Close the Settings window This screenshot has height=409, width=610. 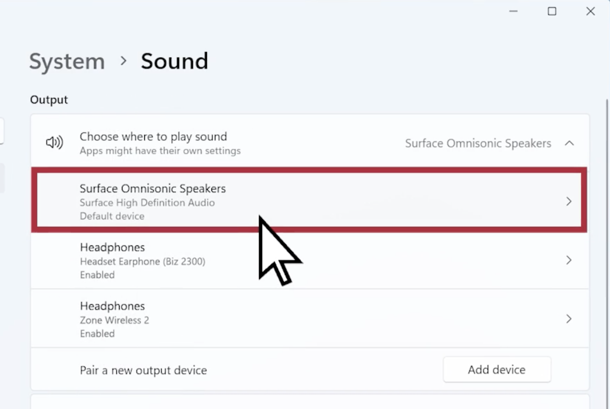[x=590, y=11]
